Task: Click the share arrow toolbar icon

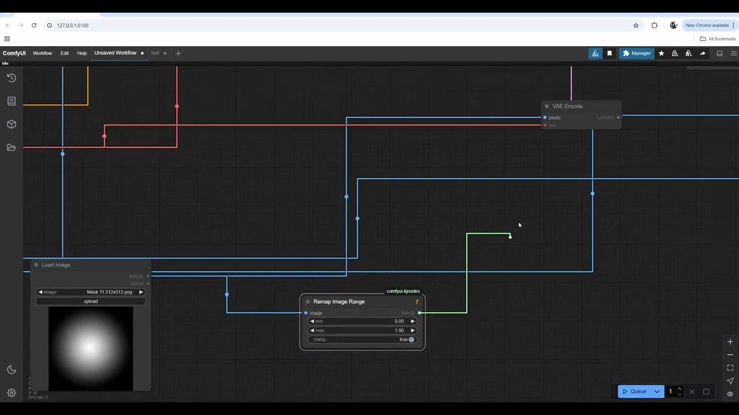Action: [703, 53]
